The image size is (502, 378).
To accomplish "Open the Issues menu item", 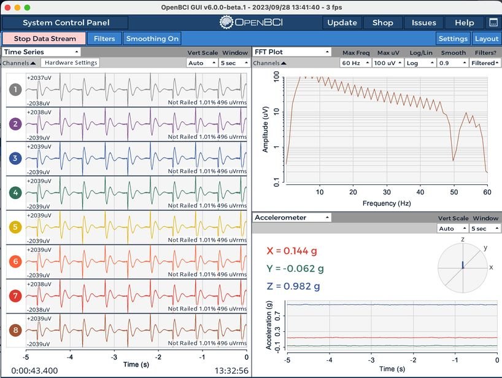I will pyautogui.click(x=423, y=23).
